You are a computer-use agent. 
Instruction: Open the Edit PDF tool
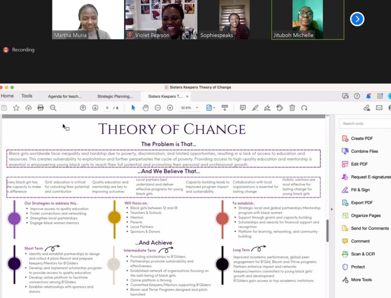[359, 164]
